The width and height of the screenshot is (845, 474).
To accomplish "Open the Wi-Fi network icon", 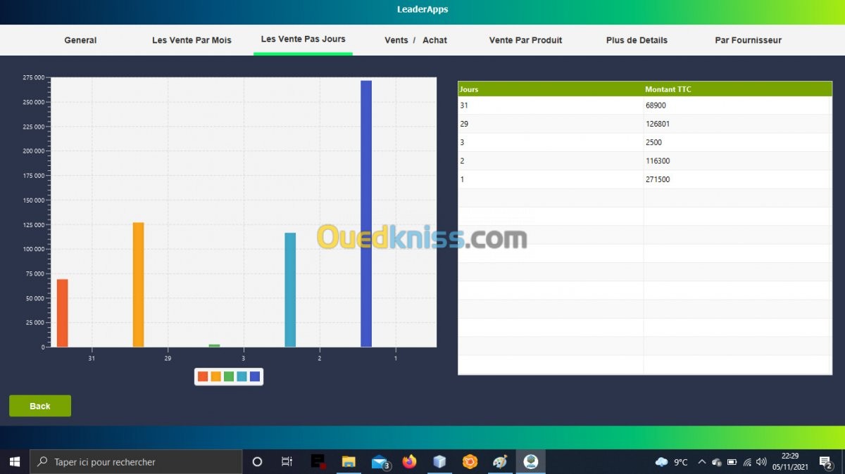I will tap(746, 462).
